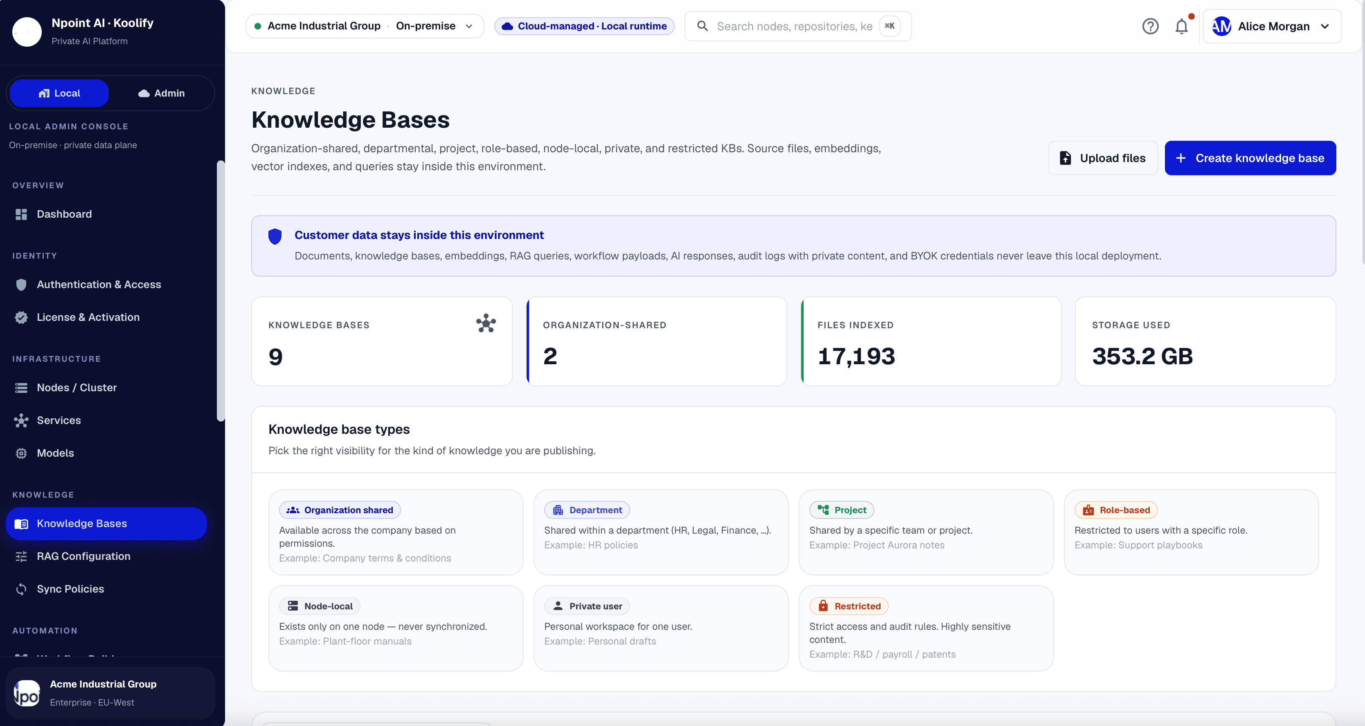Image resolution: width=1365 pixels, height=726 pixels.
Task: Click the Private user person icon
Action: pos(558,606)
